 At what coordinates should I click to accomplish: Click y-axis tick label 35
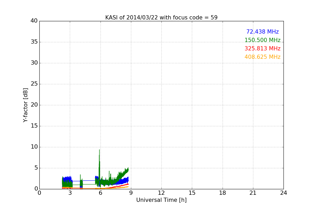[x=34, y=42]
